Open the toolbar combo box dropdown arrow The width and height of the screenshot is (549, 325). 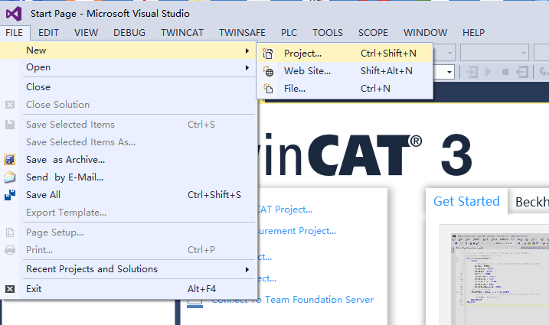click(449, 73)
